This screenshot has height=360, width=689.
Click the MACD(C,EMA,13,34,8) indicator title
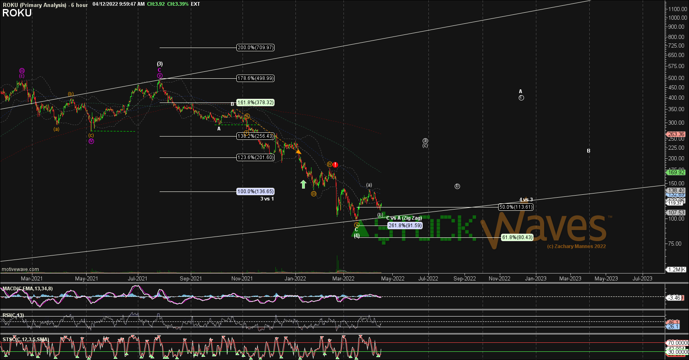coord(28,289)
